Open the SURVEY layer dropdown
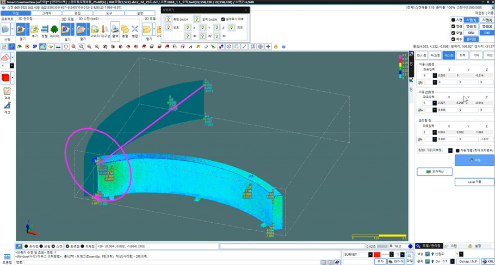Image resolution: width=495 pixels, height=265 pixels. (370, 254)
